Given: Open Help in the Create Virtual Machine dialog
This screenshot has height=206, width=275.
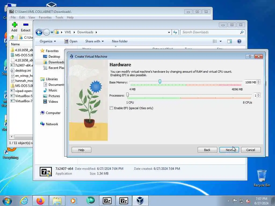Looking at the screenshot, I should tap(81, 150).
